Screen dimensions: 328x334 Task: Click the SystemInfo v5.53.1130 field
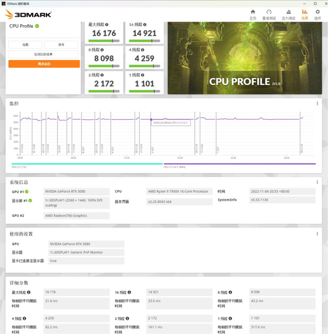(x=282, y=200)
